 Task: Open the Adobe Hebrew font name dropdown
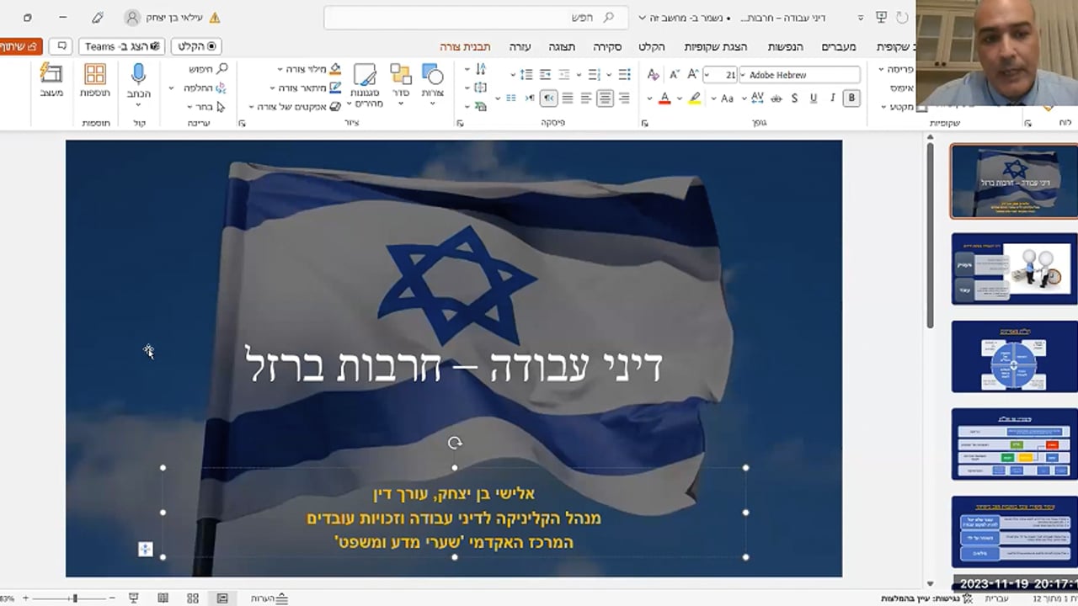(x=742, y=75)
